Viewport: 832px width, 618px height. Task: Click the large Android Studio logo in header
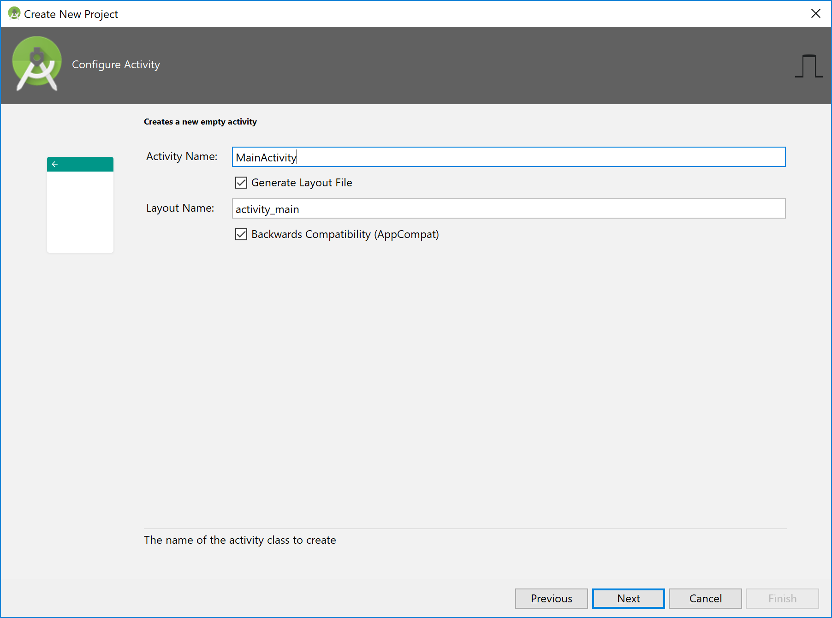(x=37, y=64)
